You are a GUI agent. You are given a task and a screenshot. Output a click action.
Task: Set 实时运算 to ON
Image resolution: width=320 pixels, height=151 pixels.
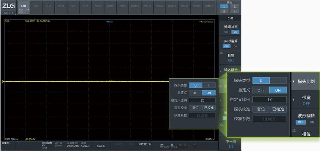click(235, 46)
